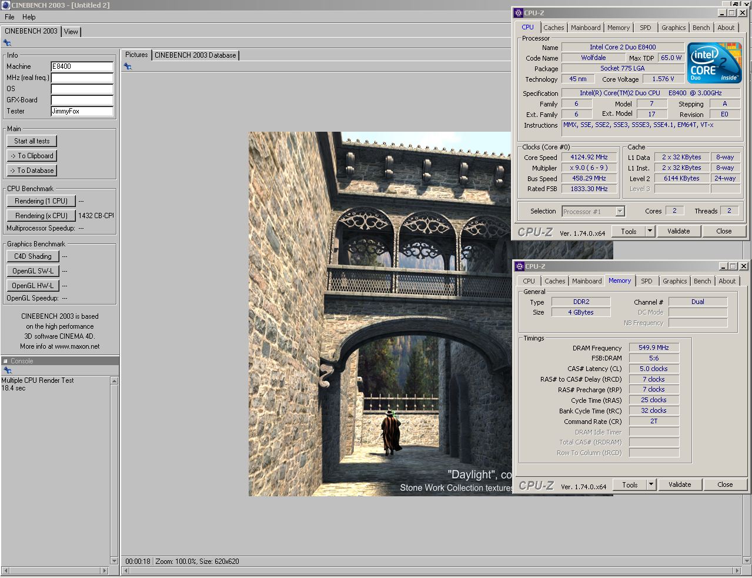Click the console vertical scrollbar up arrow
Screen dimensions: 752x578
tap(114, 381)
